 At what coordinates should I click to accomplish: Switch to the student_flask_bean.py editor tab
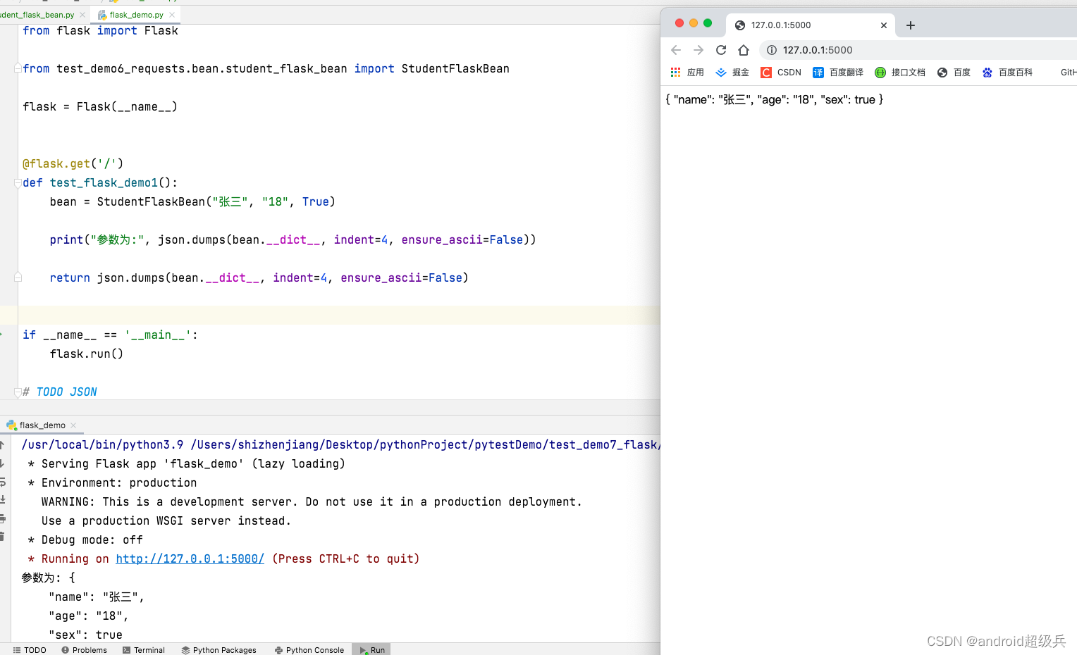pyautogui.click(x=37, y=15)
